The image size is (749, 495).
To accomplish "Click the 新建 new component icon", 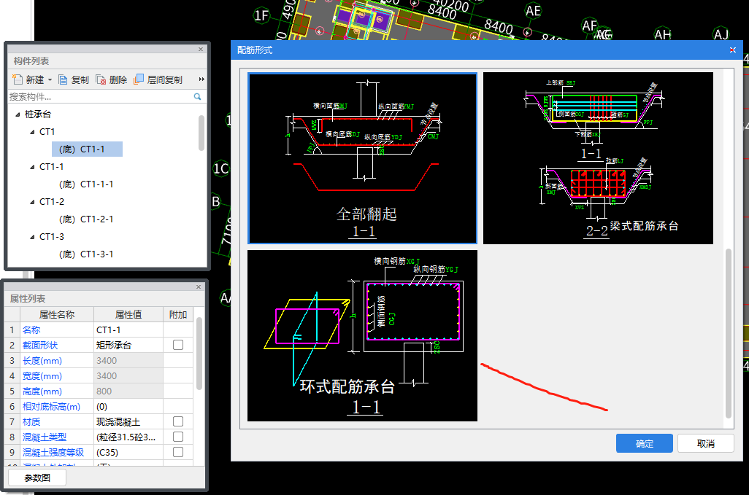I will (18, 79).
